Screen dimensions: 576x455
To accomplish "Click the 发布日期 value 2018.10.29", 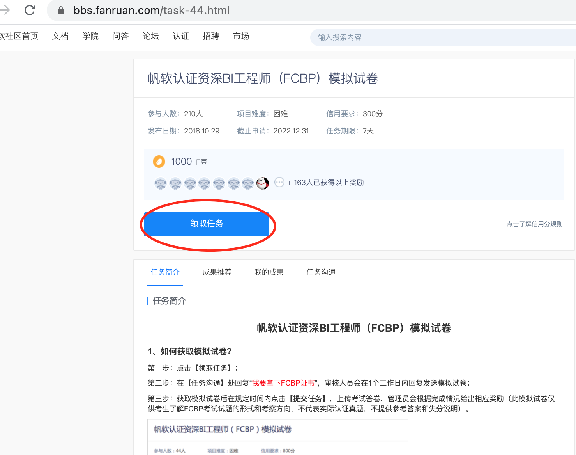I will [x=202, y=131].
